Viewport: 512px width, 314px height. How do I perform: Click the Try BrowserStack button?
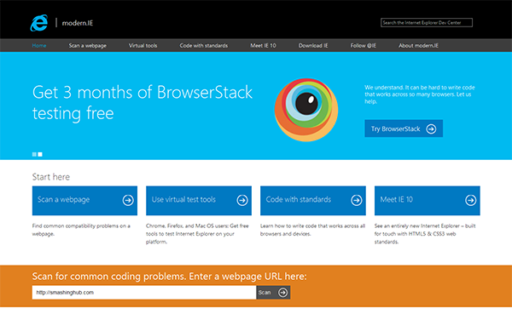pos(404,128)
